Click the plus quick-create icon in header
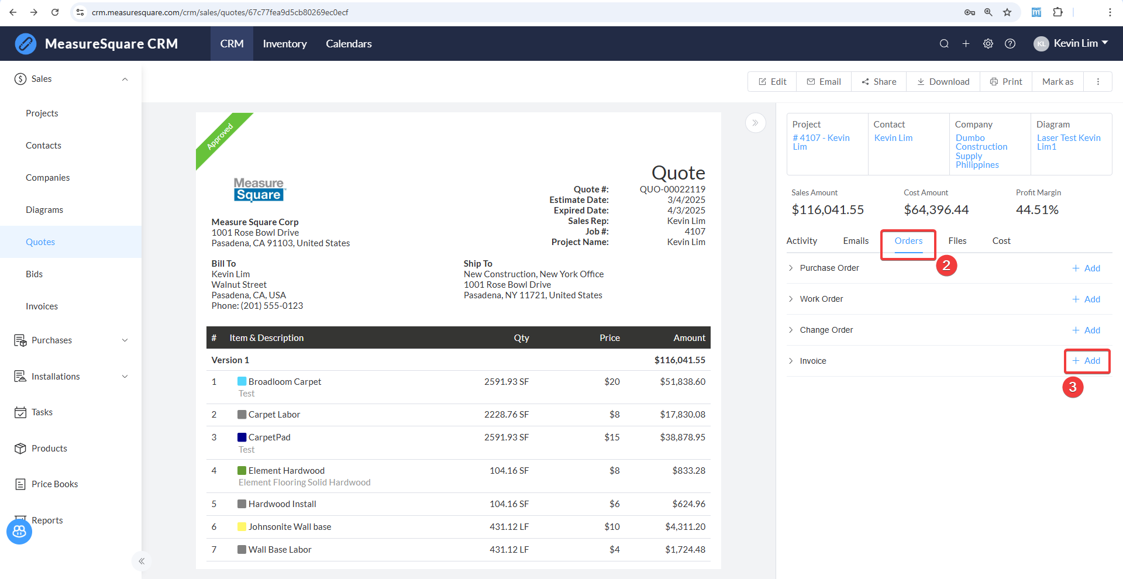Screen dimensions: 1123x579 (966, 44)
